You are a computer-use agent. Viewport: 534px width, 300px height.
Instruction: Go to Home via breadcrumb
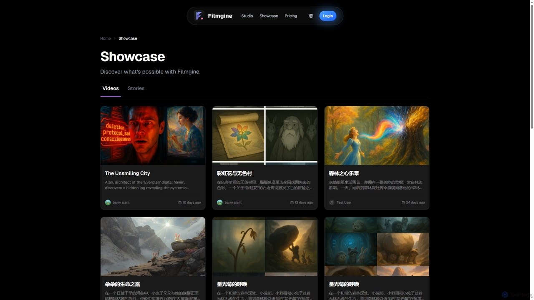(x=106, y=38)
